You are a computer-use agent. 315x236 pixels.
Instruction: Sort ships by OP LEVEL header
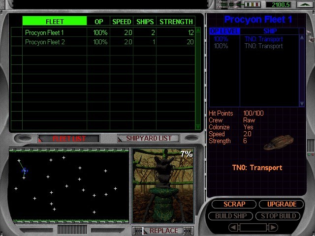224,31
